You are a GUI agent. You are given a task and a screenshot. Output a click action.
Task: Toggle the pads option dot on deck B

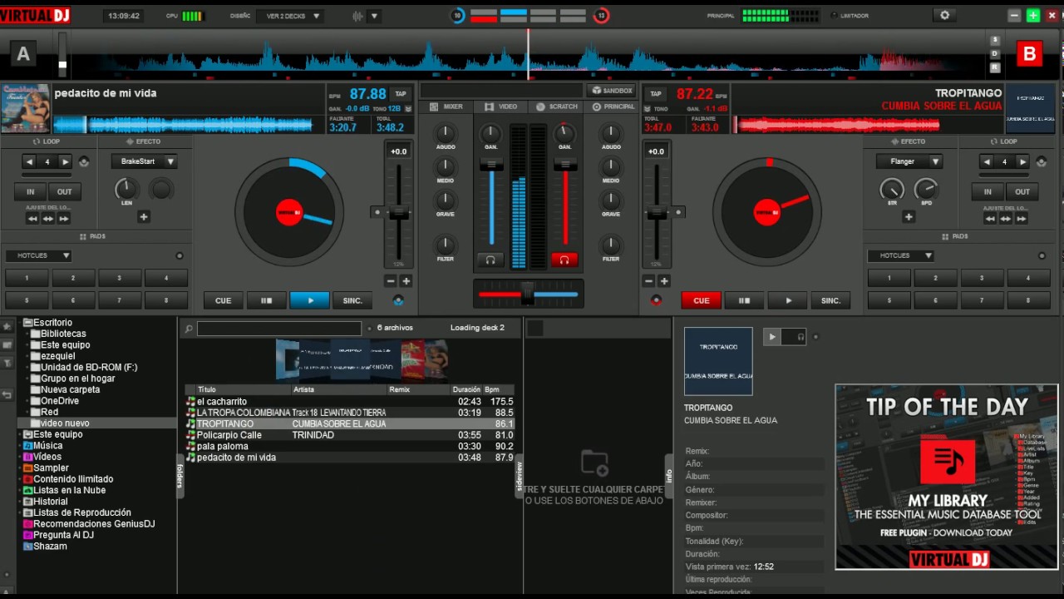click(1042, 255)
